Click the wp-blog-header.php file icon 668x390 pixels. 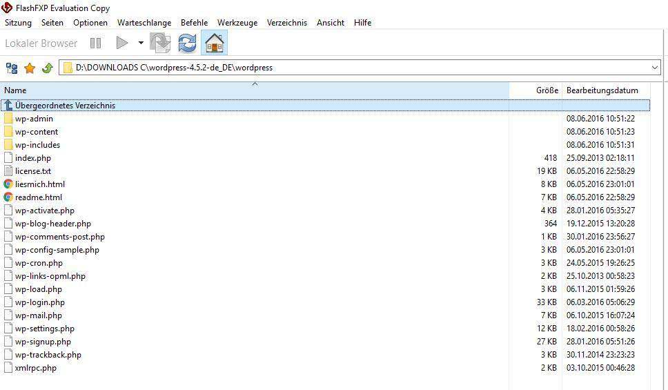[8, 224]
